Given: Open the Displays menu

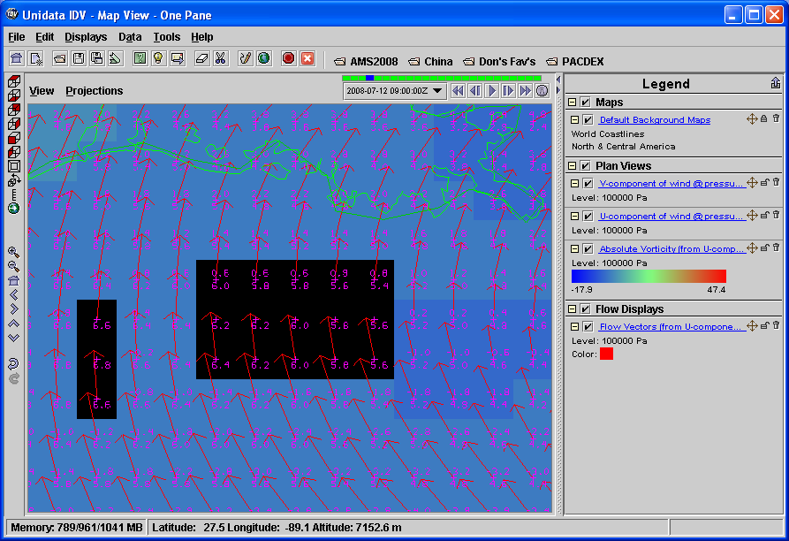Looking at the screenshot, I should pos(86,37).
